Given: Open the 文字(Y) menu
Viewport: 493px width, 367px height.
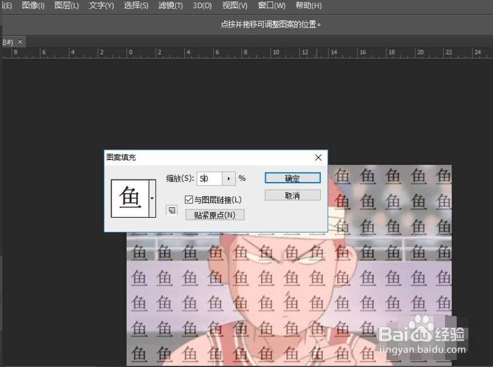Looking at the screenshot, I should (101, 5).
